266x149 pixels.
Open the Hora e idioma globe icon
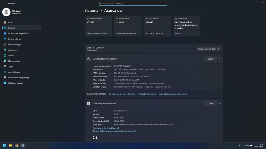[x=5, y=61]
